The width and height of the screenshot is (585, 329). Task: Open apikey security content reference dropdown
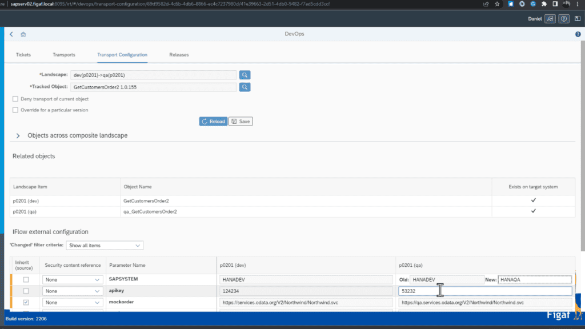point(73,291)
